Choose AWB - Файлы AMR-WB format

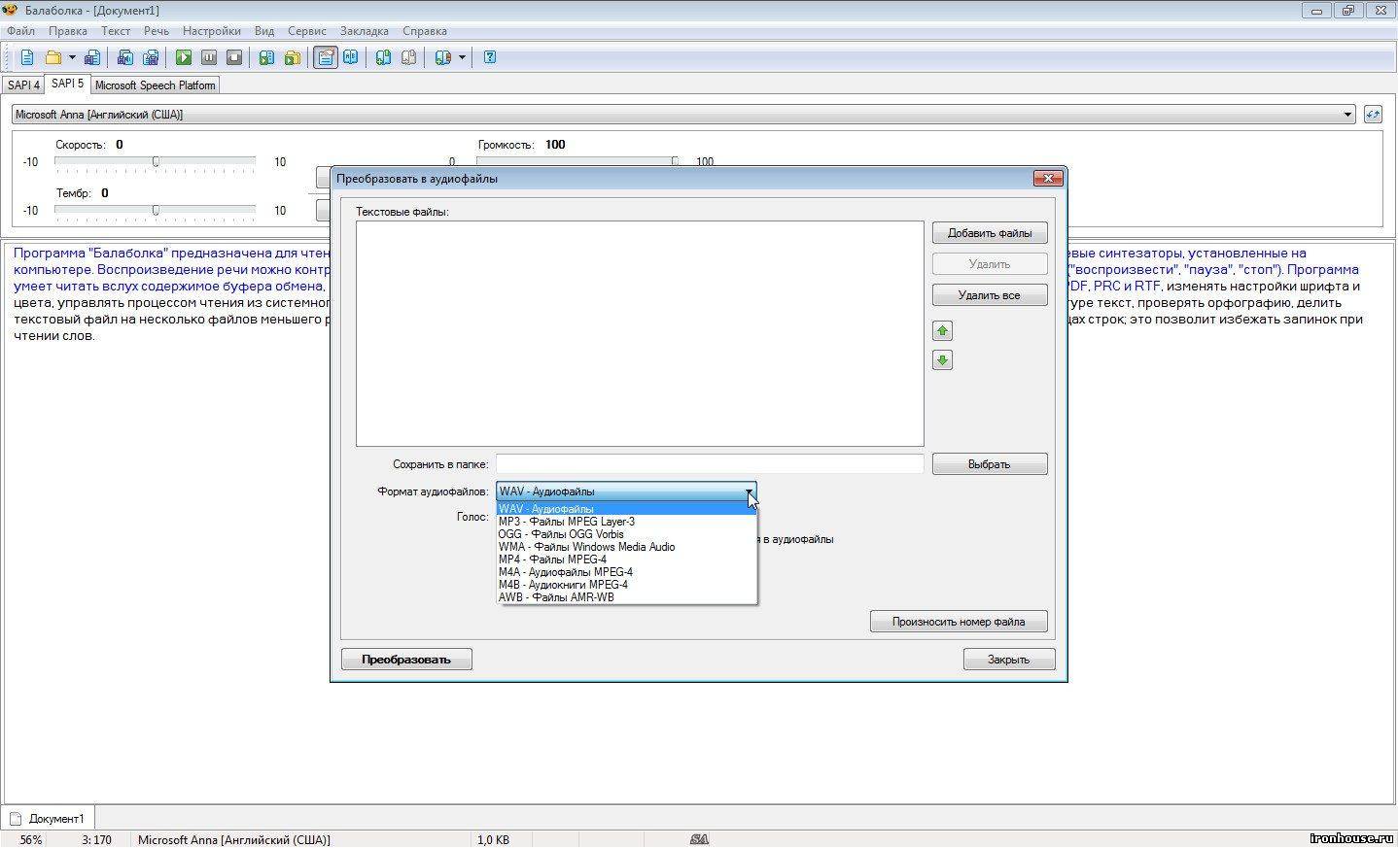pyautogui.click(x=626, y=597)
